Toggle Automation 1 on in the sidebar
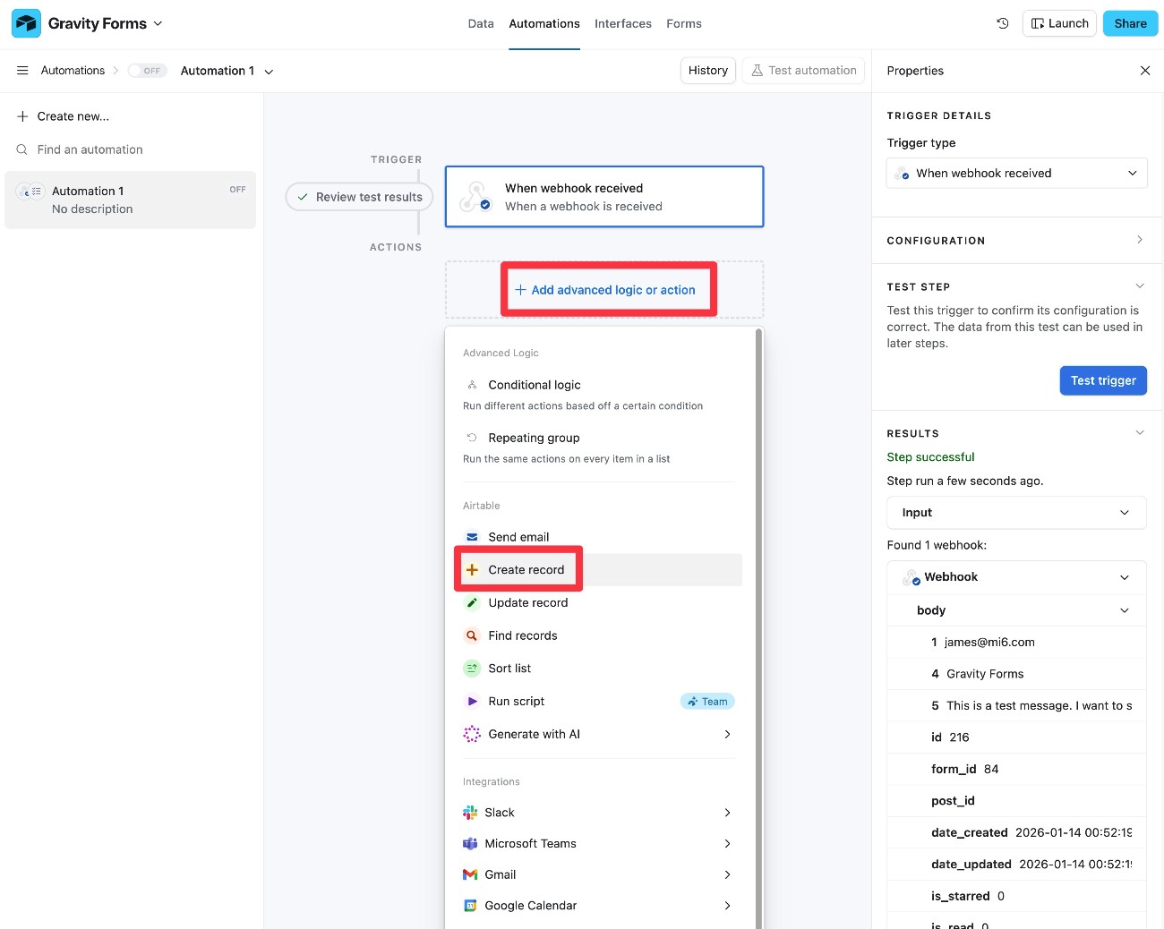Screen dimensions: 1164x929 tap(236, 189)
